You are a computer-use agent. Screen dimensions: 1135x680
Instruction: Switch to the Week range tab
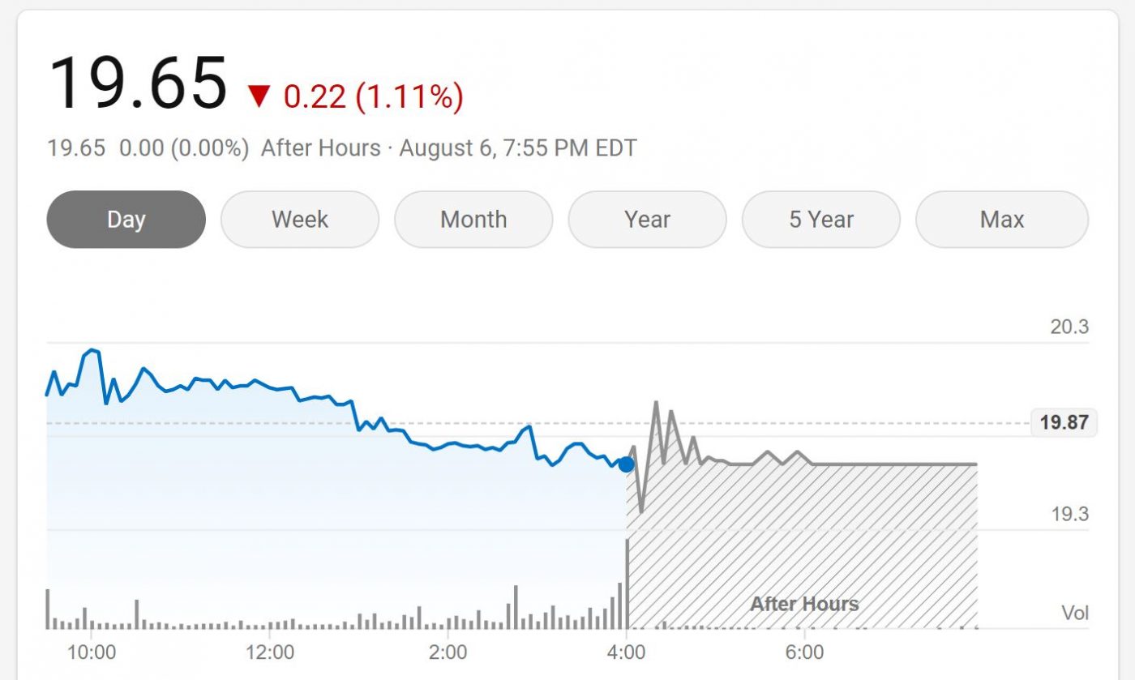click(x=300, y=219)
